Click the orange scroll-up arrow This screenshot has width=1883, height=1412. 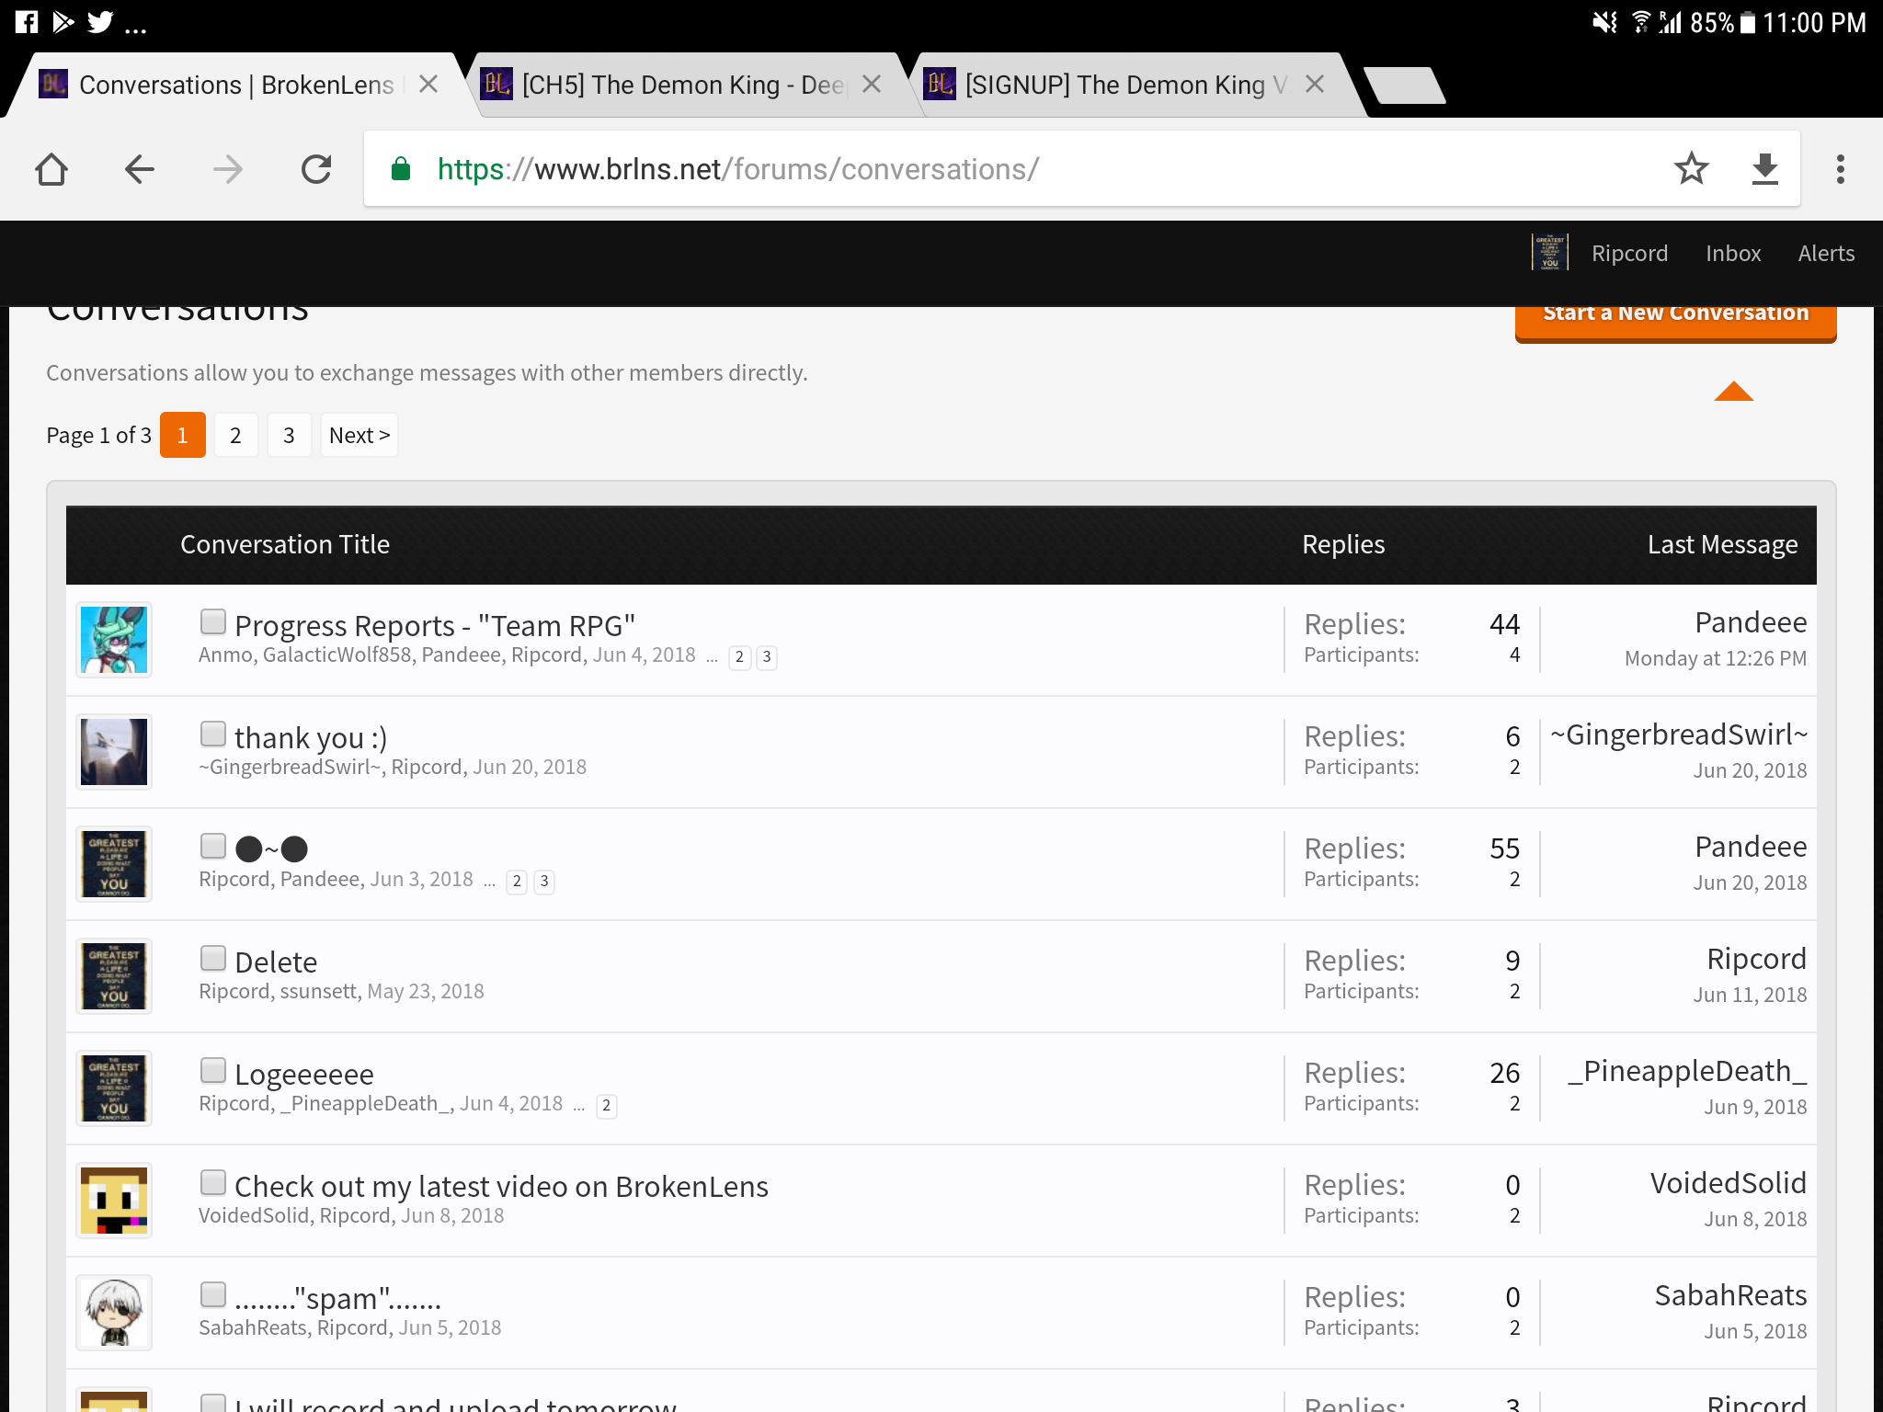[1733, 392]
